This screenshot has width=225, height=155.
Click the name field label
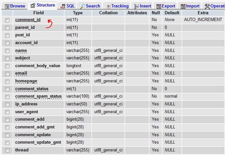[21, 51]
